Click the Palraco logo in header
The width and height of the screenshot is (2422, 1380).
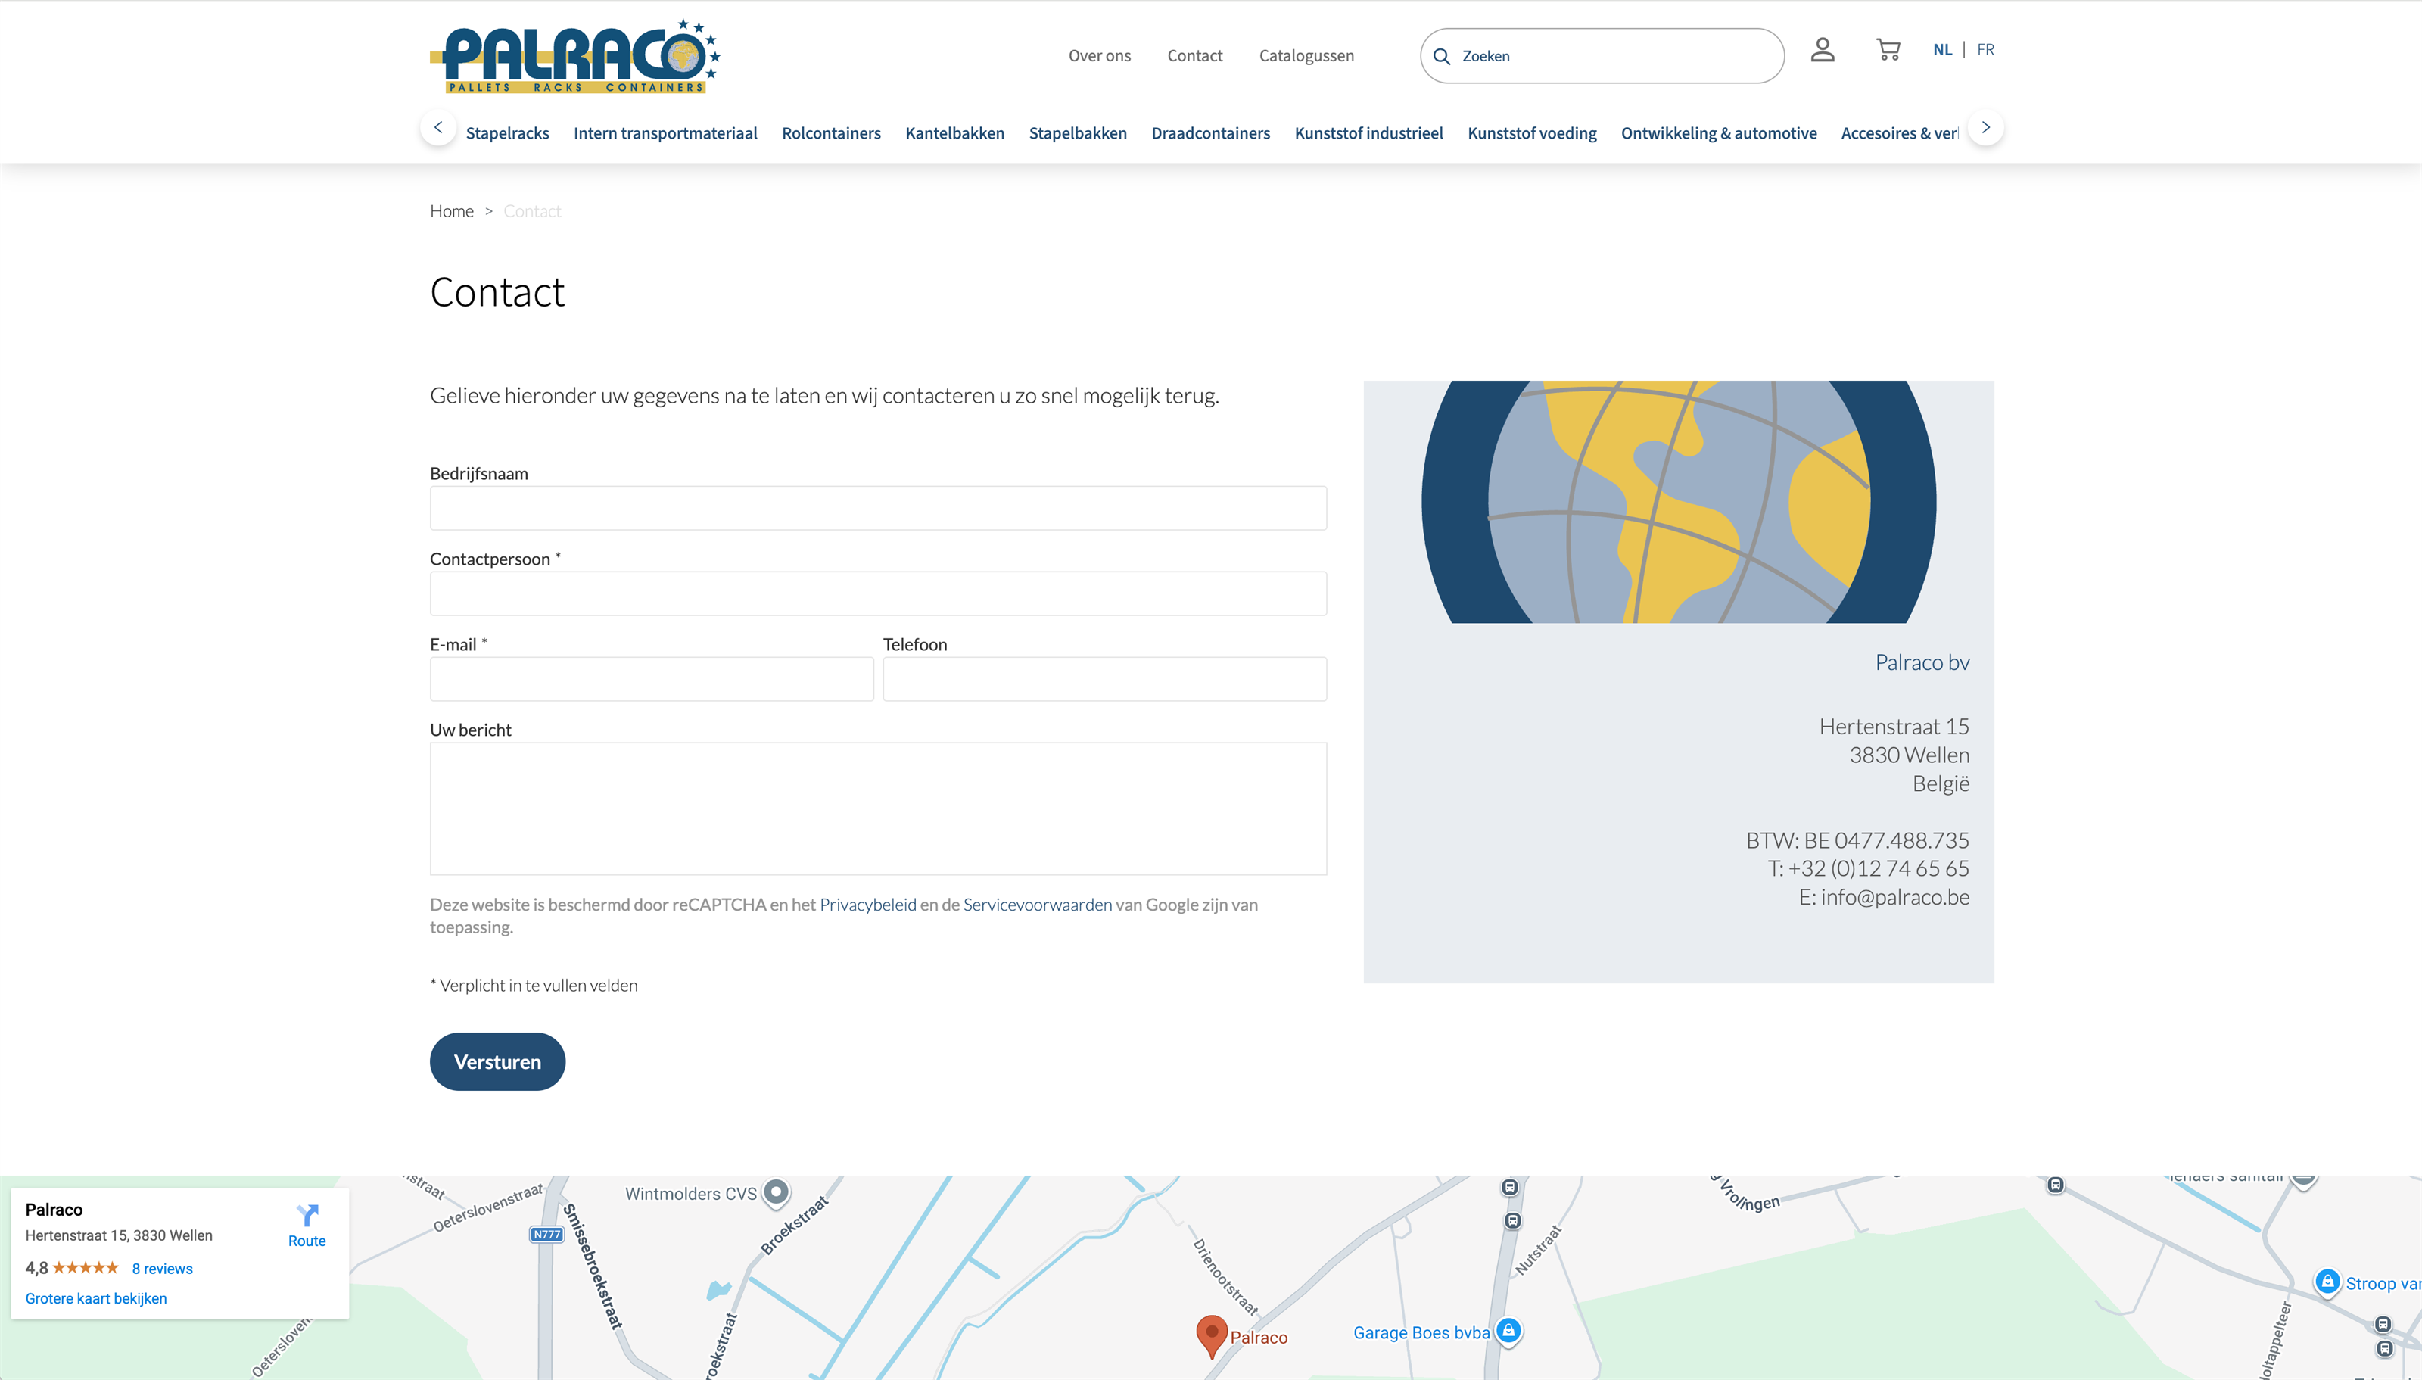point(574,57)
